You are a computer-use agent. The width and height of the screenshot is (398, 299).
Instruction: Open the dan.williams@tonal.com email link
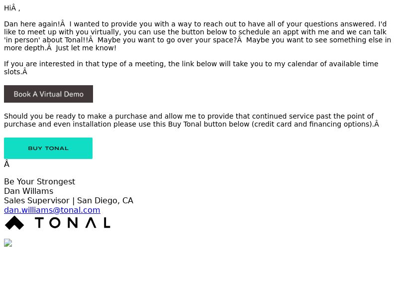(x=52, y=210)
